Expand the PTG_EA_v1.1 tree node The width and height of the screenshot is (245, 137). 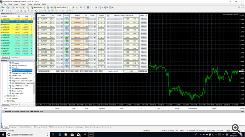[5, 96]
